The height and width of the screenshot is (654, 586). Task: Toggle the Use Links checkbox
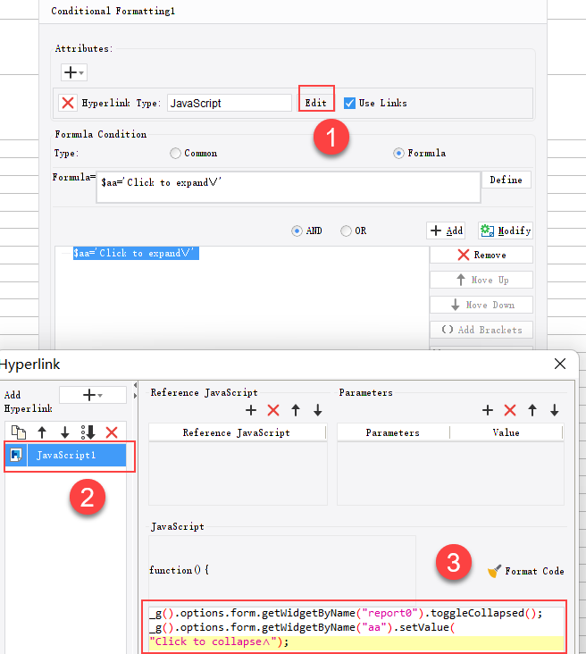[x=349, y=103]
